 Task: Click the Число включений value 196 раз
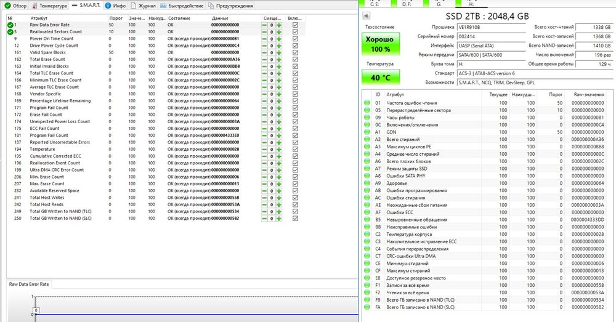pos(594,55)
